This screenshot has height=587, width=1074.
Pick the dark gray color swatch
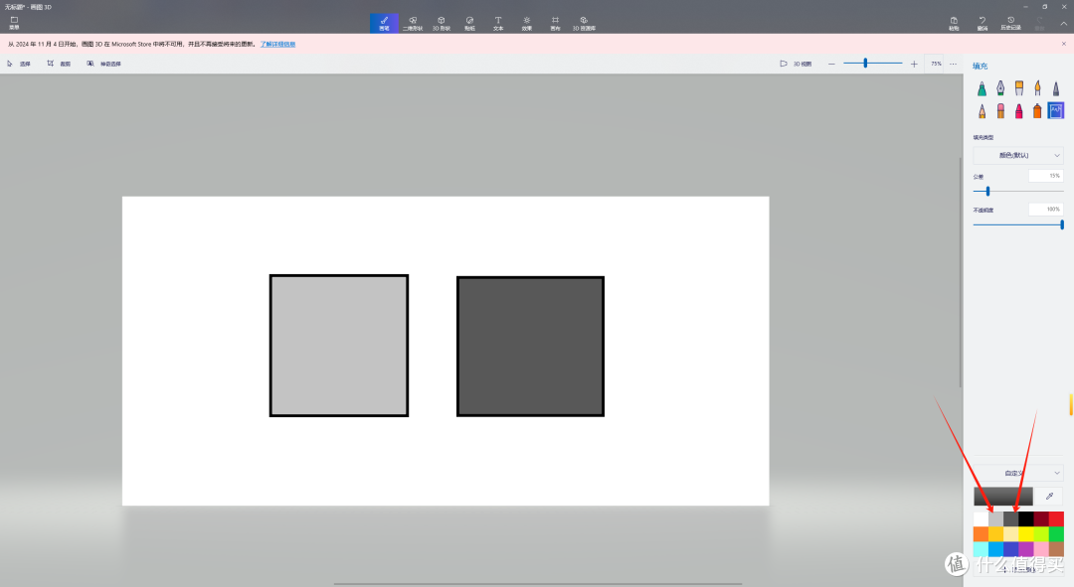click(1011, 518)
